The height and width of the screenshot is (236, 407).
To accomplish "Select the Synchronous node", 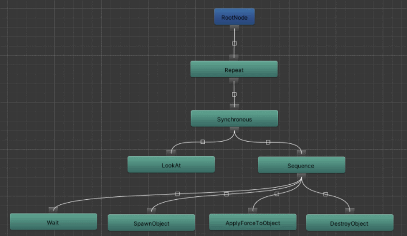I will pos(234,119).
